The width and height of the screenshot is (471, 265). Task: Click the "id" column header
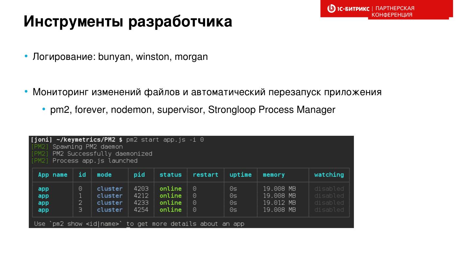[x=82, y=175]
